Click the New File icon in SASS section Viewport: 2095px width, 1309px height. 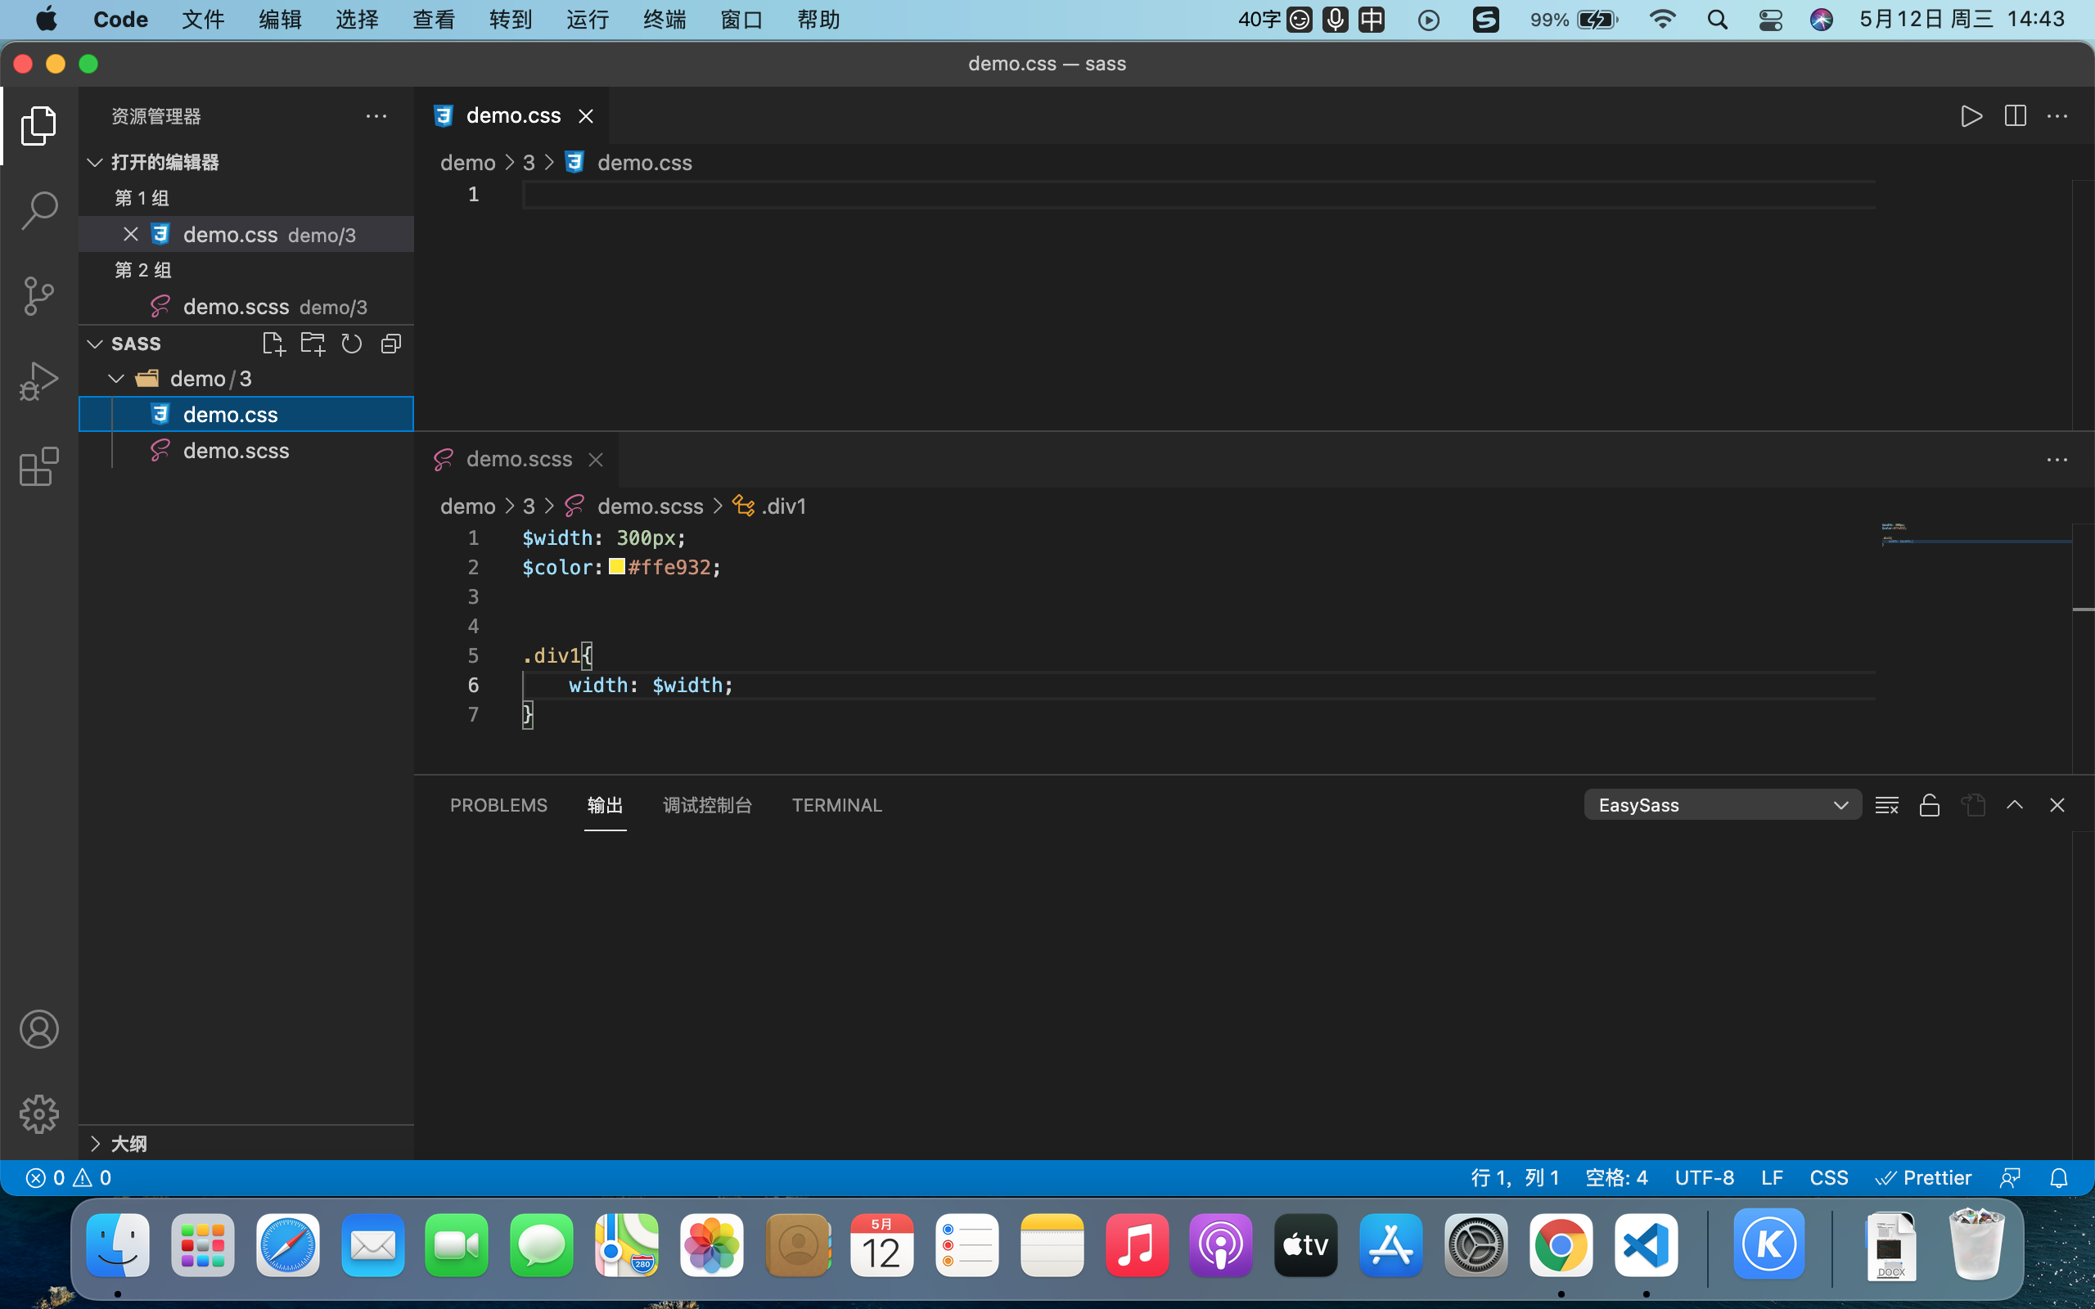point(273,344)
